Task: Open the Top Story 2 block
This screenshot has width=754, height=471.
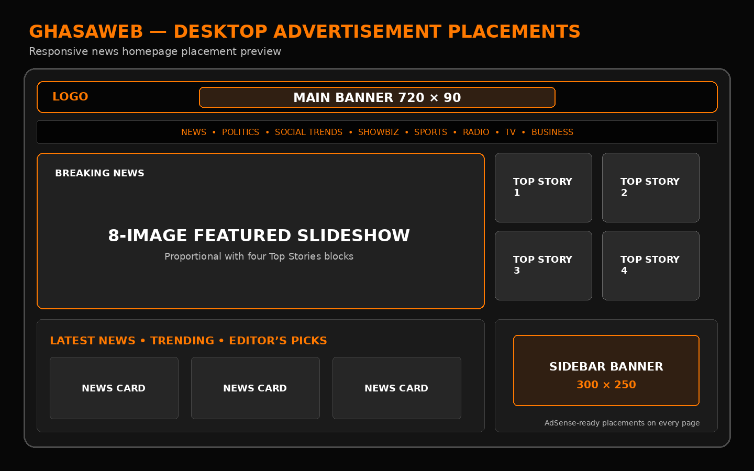Action: [x=651, y=187]
